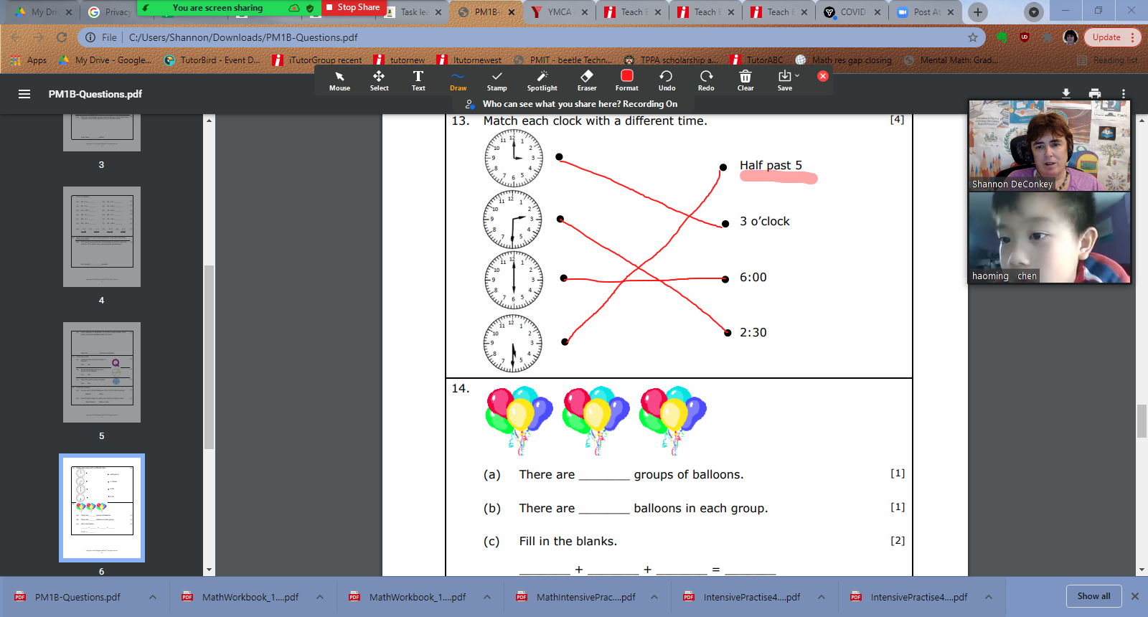Screen dimensions: 1148x617
Task: Open the PDF sidebar hamburger menu
Action: tap(24, 94)
